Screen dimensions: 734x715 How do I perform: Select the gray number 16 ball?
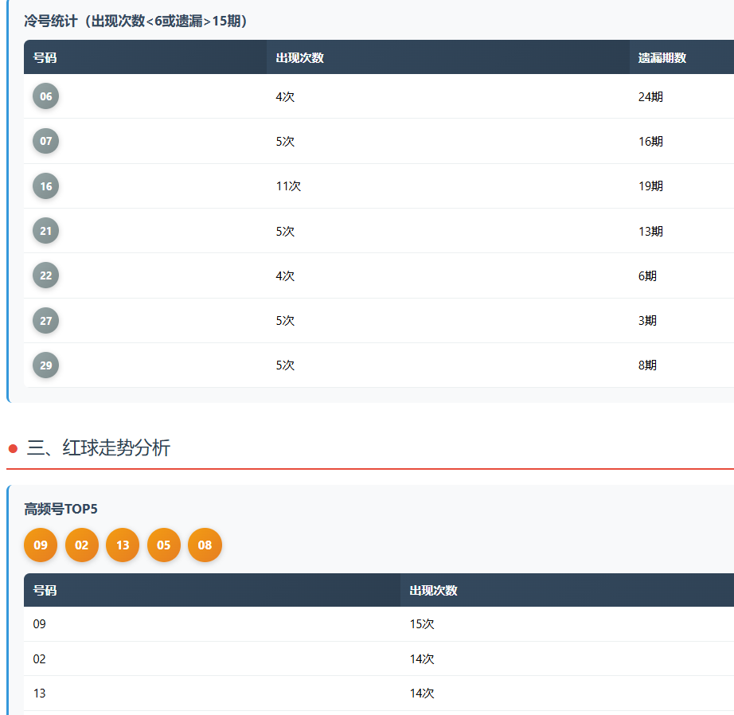point(45,186)
